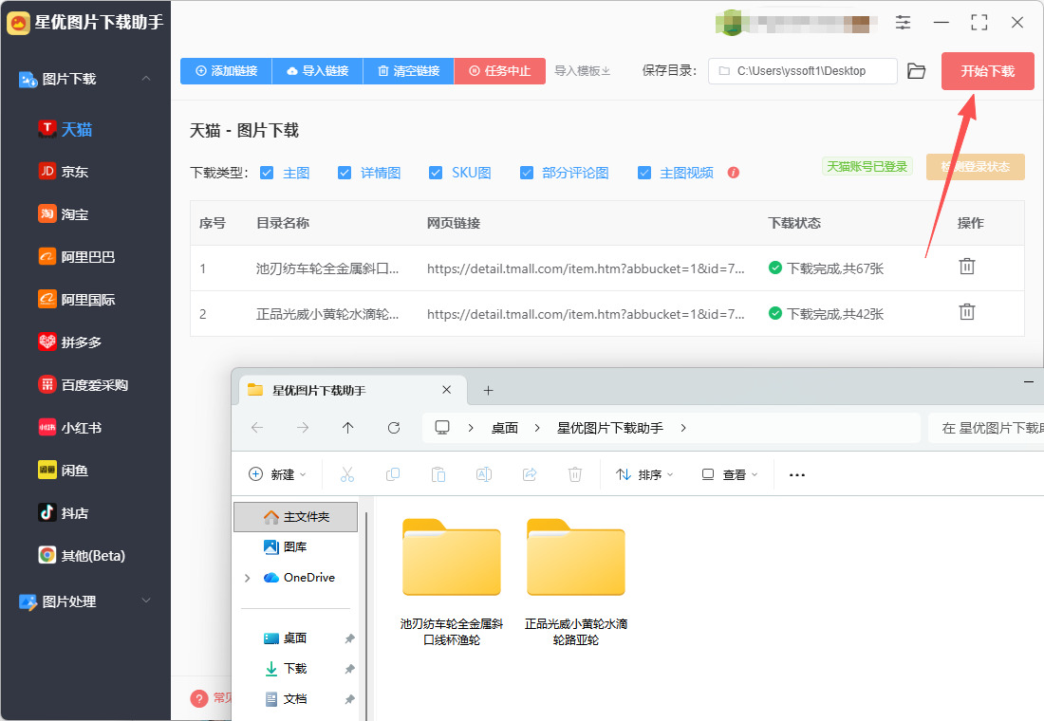1044x721 pixels.
Task: Expand the chevron before 桌面 in address bar
Action: (x=471, y=428)
